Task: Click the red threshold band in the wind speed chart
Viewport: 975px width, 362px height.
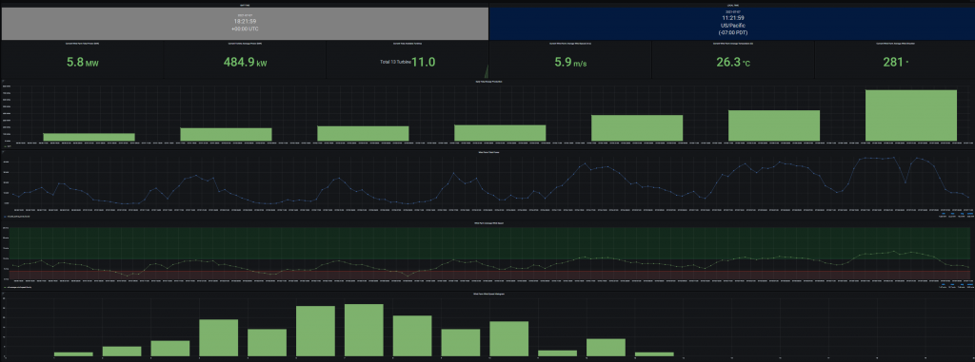Action: [488, 276]
